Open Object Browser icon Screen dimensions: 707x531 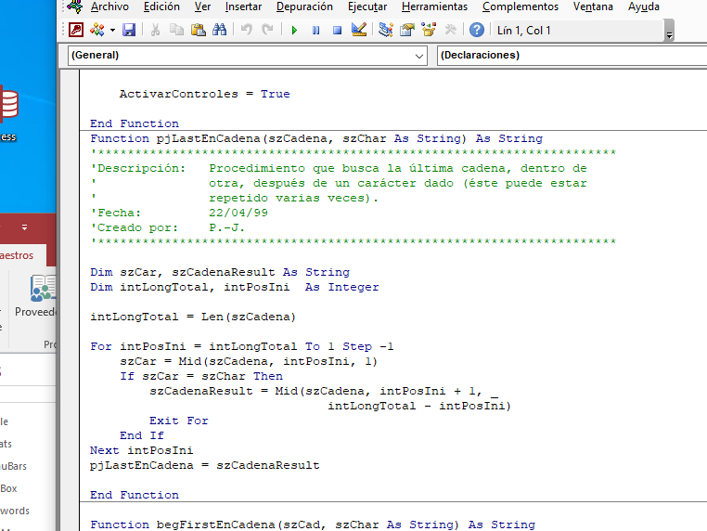coord(429,31)
